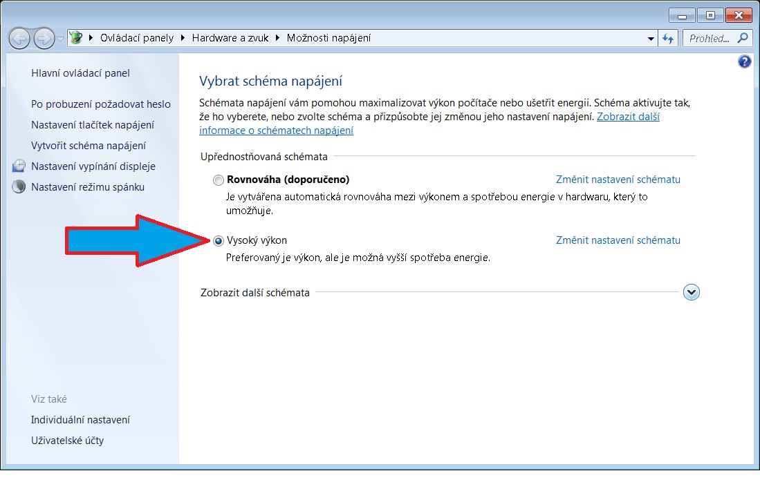Open Po probuzení požadovat heslo

101,104
